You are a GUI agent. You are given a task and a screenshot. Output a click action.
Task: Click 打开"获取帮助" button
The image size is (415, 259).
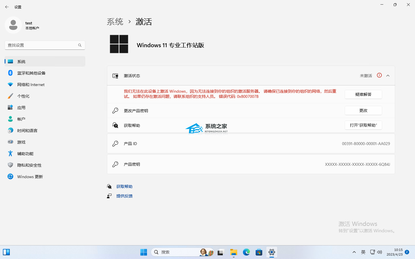[363, 125]
